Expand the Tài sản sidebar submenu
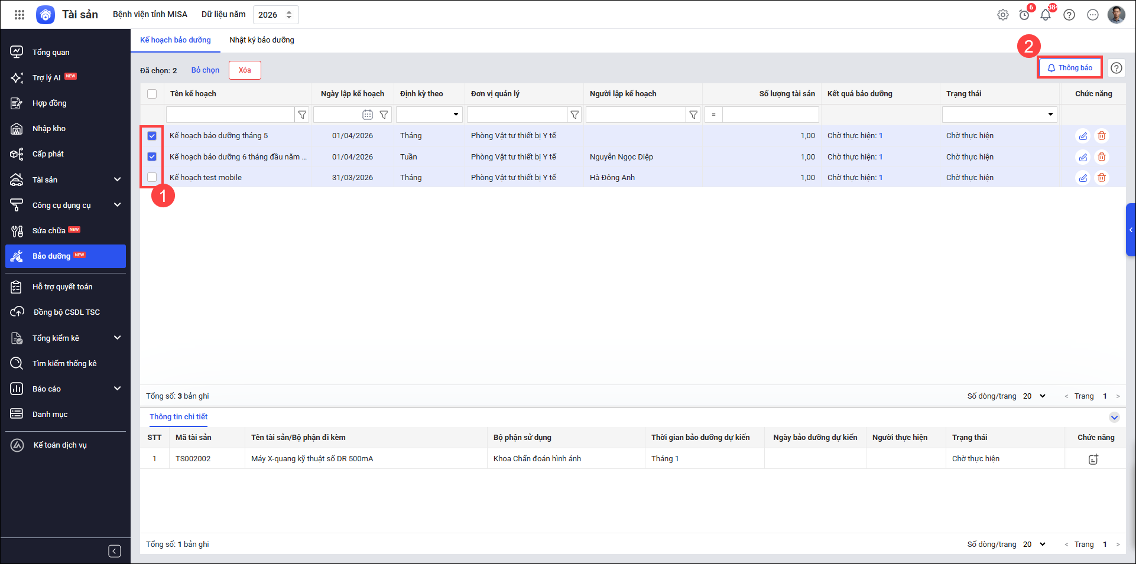1136x564 pixels. point(117,180)
